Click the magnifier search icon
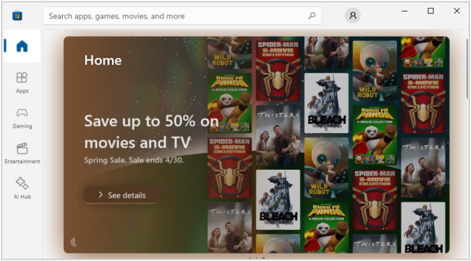Screen dimensions: 471x261 click(312, 16)
